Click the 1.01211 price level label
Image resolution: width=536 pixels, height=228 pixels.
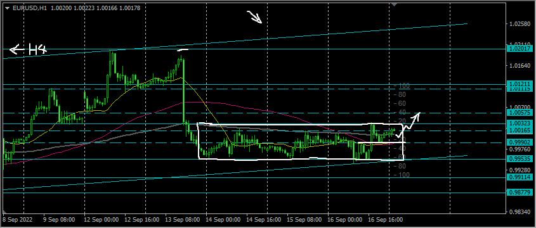tap(519, 84)
